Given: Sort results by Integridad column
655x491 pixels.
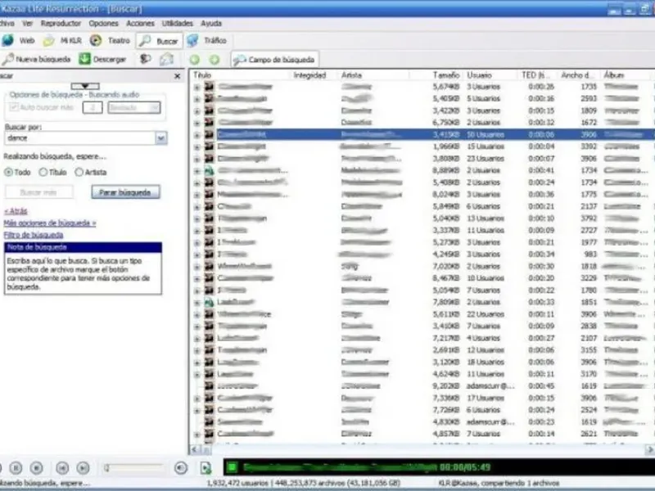Looking at the screenshot, I should point(309,75).
